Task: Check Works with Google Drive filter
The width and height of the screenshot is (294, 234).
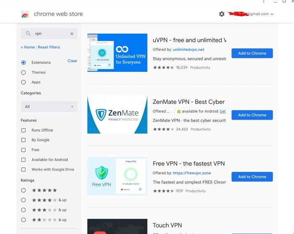Action: pyautogui.click(x=24, y=169)
